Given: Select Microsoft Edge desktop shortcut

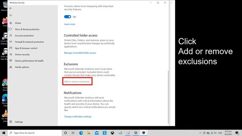Looking at the screenshot, I should (x=5, y=100).
